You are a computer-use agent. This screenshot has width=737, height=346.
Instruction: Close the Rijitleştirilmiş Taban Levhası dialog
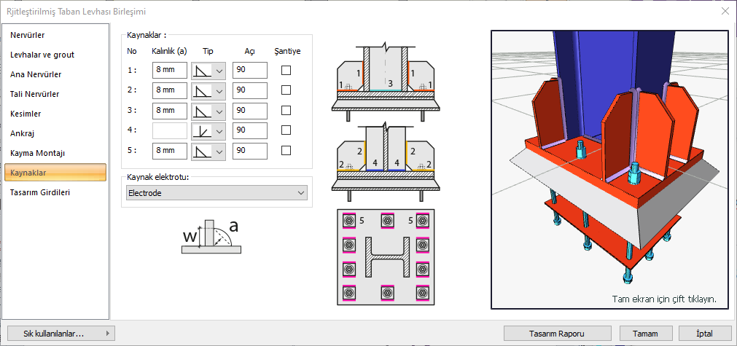click(x=725, y=11)
